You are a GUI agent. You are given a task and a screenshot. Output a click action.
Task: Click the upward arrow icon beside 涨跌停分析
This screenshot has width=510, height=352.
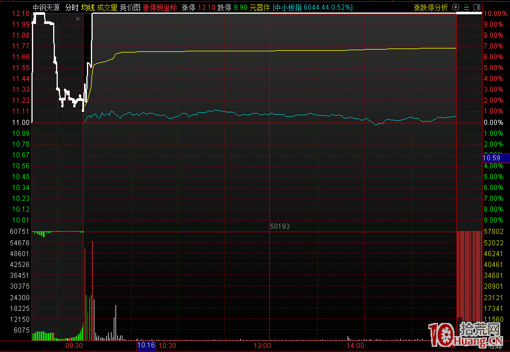456,7
